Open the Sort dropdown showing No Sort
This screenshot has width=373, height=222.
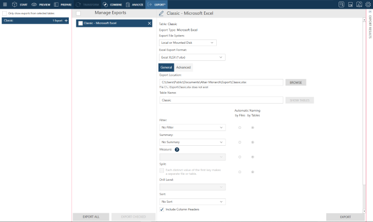193,202
